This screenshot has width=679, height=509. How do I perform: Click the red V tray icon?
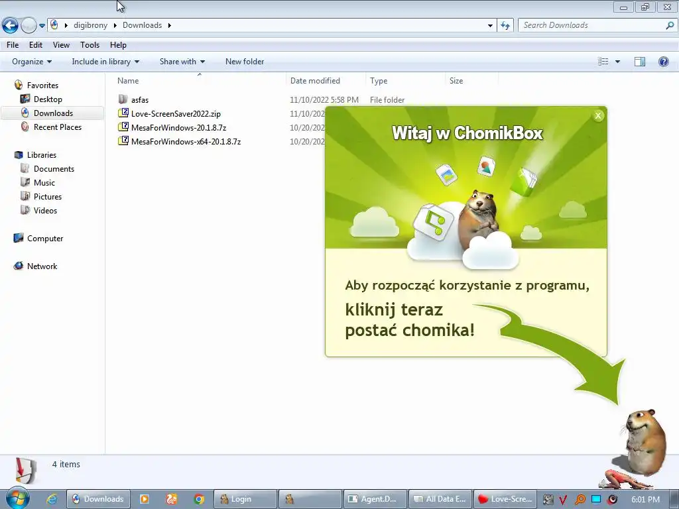[564, 500]
